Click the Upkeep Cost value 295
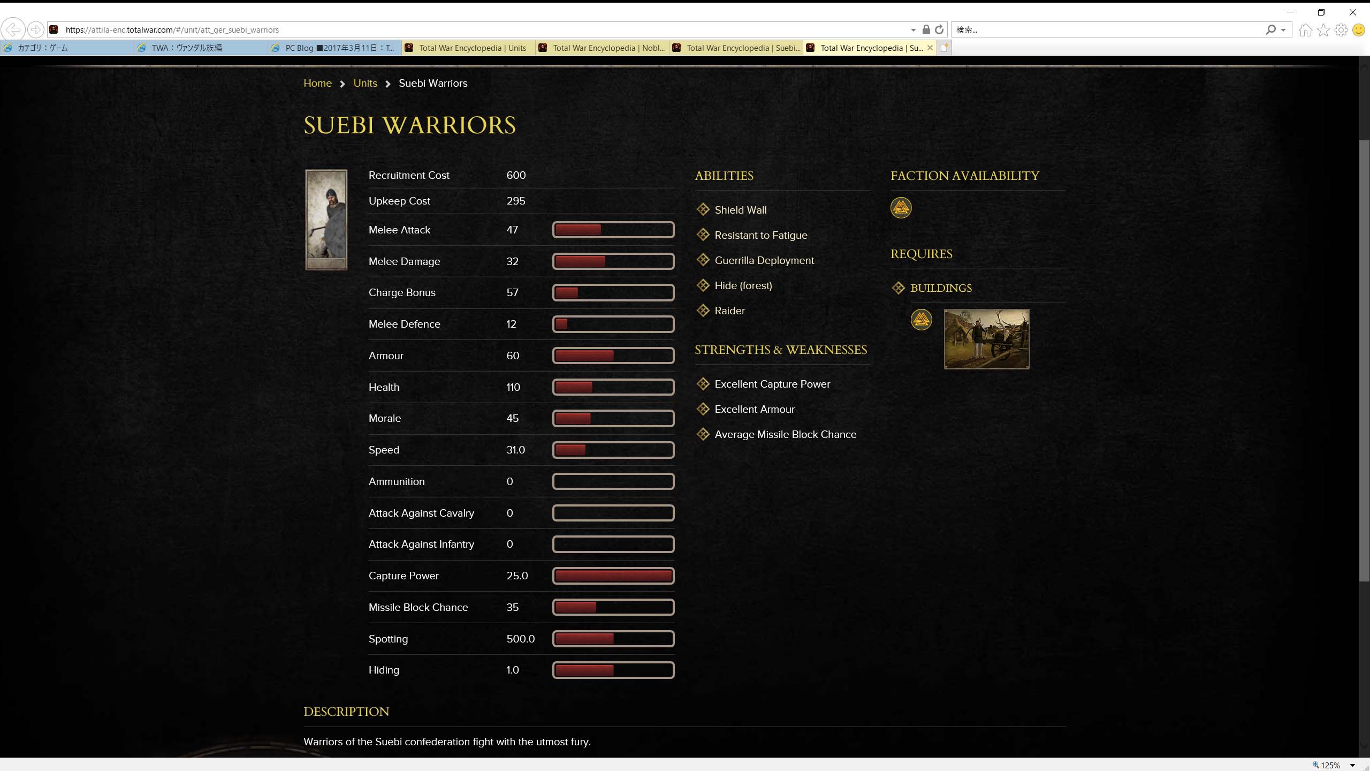Image resolution: width=1370 pixels, height=771 pixels. coord(516,201)
